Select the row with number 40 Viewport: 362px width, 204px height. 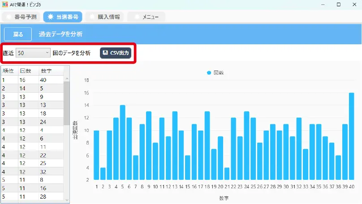coord(32,80)
